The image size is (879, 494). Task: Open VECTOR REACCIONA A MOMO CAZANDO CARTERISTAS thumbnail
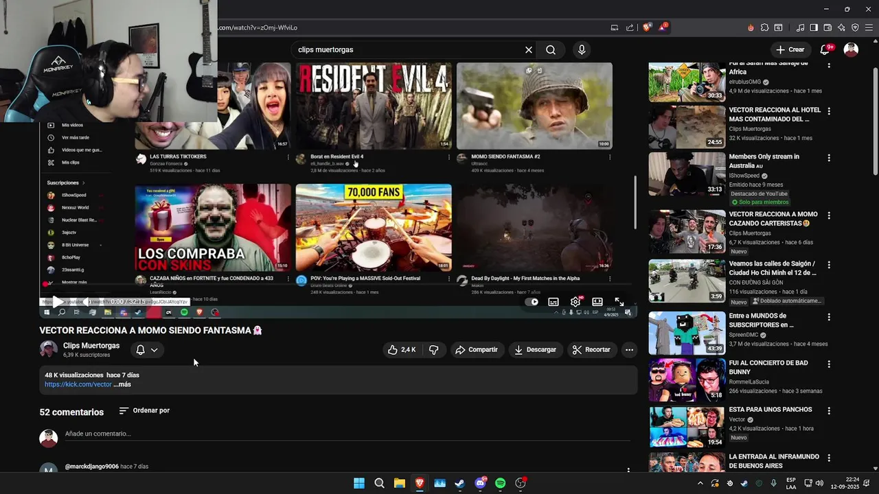687,232
